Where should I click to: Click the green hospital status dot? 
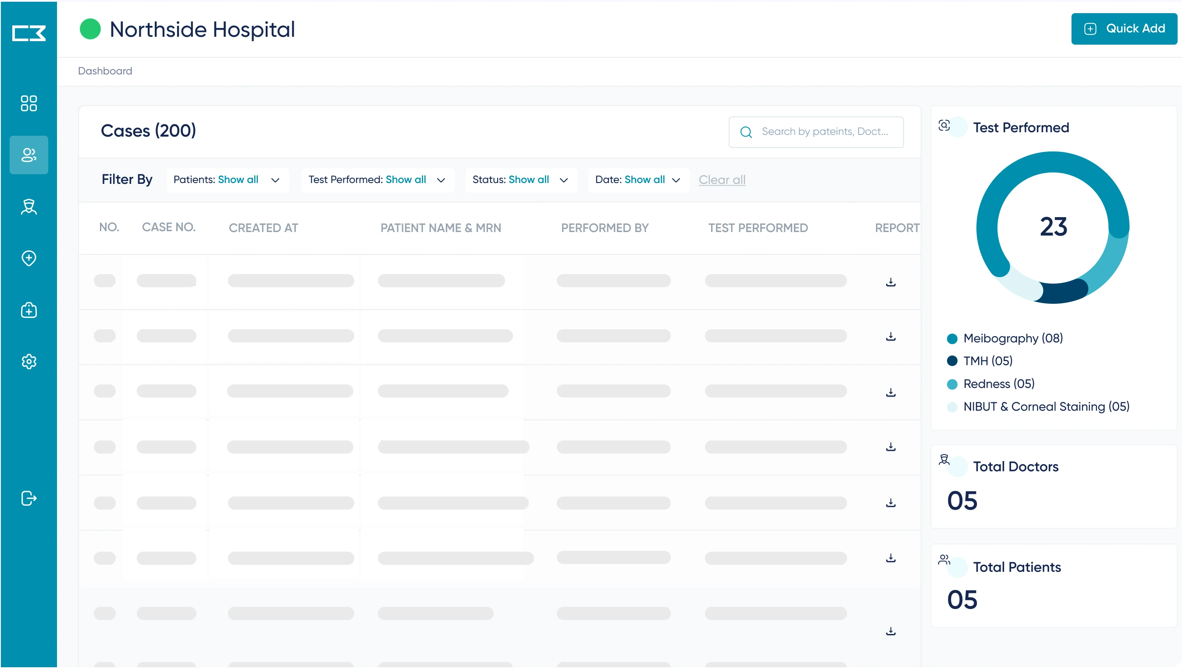(x=90, y=29)
